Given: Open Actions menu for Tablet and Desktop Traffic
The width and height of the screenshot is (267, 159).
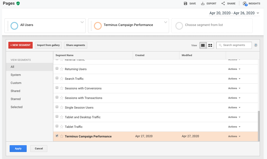Looking at the screenshot, I should coord(234,117).
